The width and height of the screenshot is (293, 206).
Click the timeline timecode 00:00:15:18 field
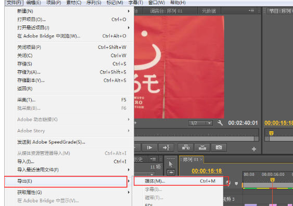(x=207, y=171)
